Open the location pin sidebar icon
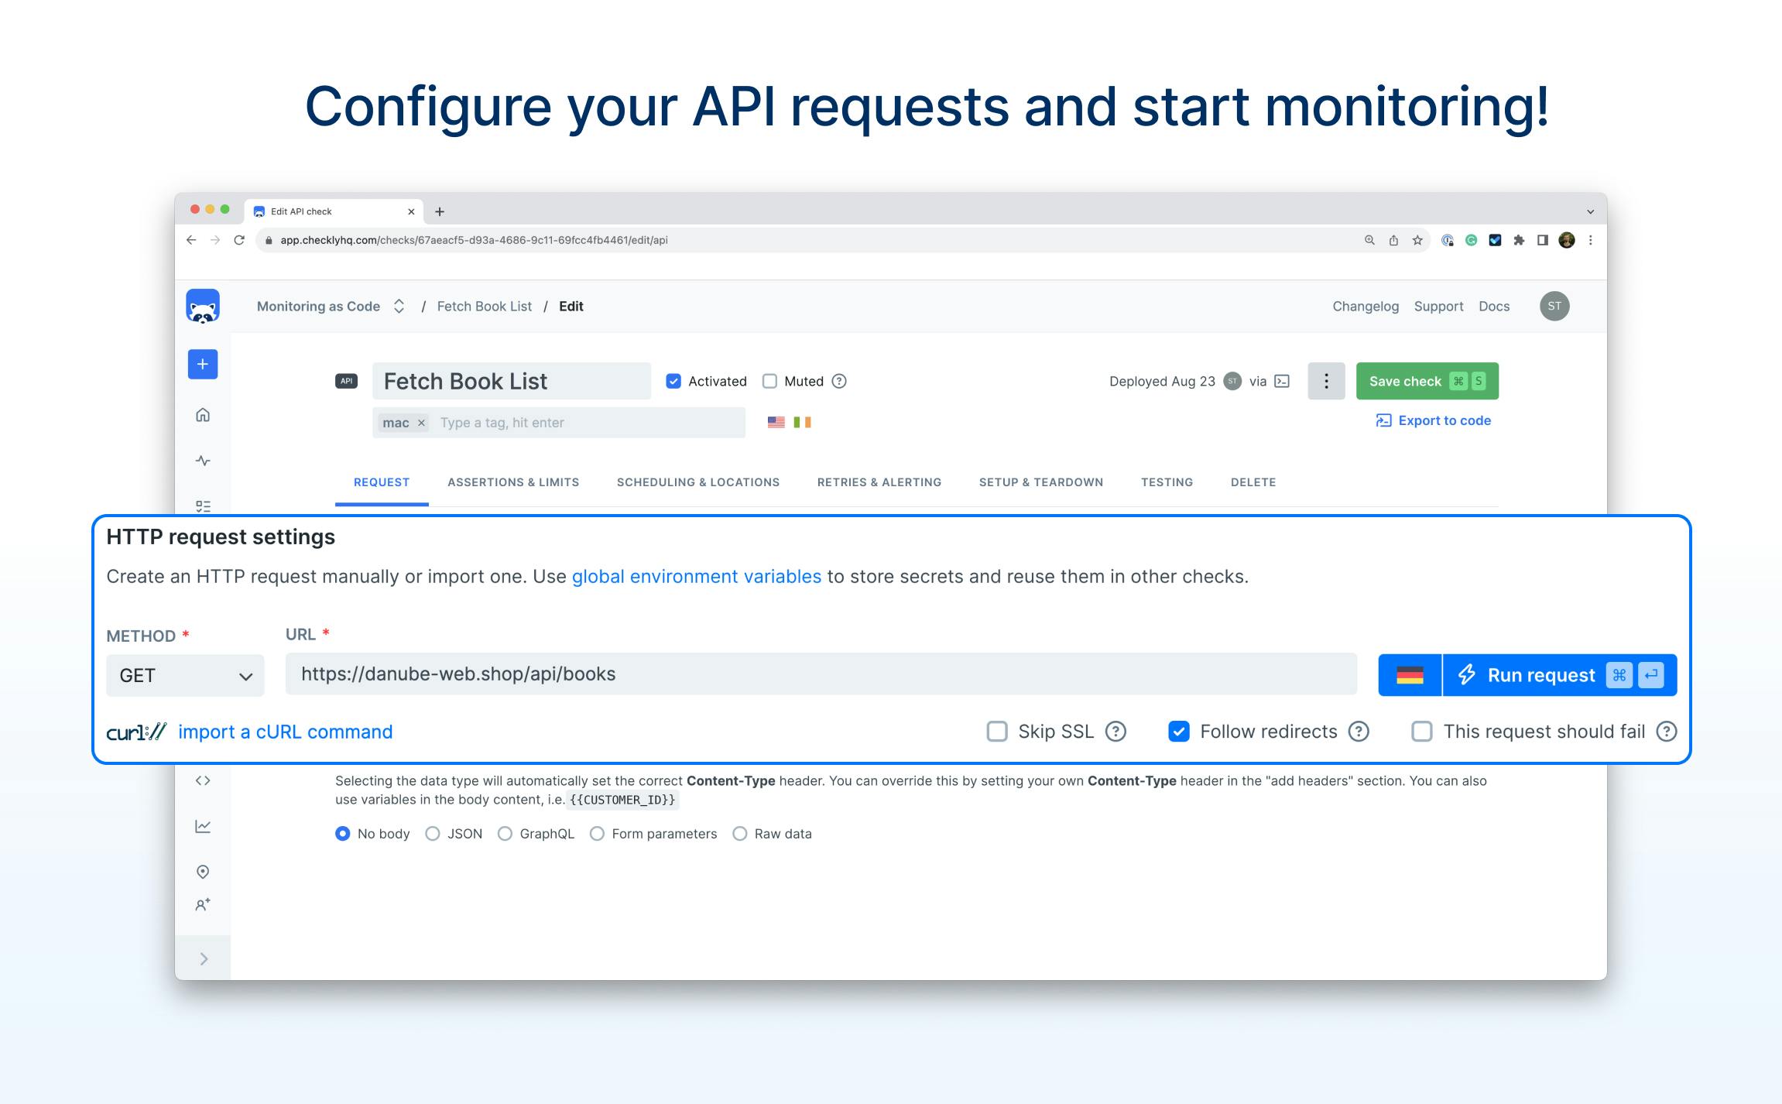The height and width of the screenshot is (1104, 1782). (x=203, y=872)
